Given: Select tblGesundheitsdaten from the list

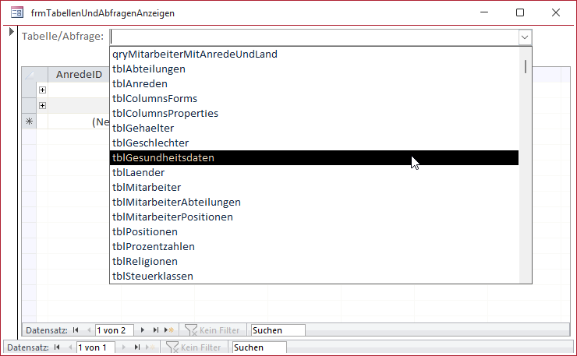Looking at the screenshot, I should 163,158.
